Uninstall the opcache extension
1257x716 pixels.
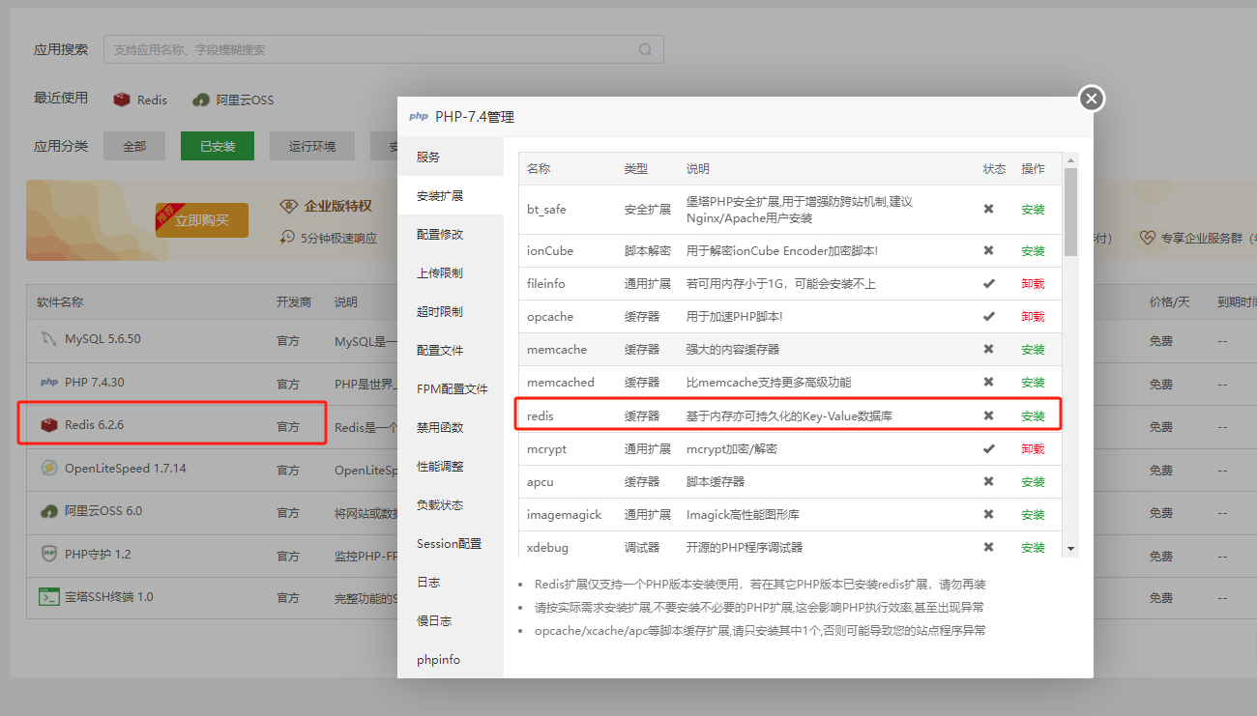[x=1033, y=316]
